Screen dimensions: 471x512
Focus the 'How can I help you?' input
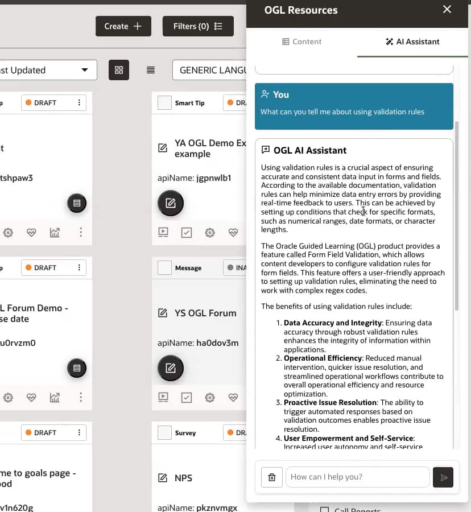click(x=357, y=477)
